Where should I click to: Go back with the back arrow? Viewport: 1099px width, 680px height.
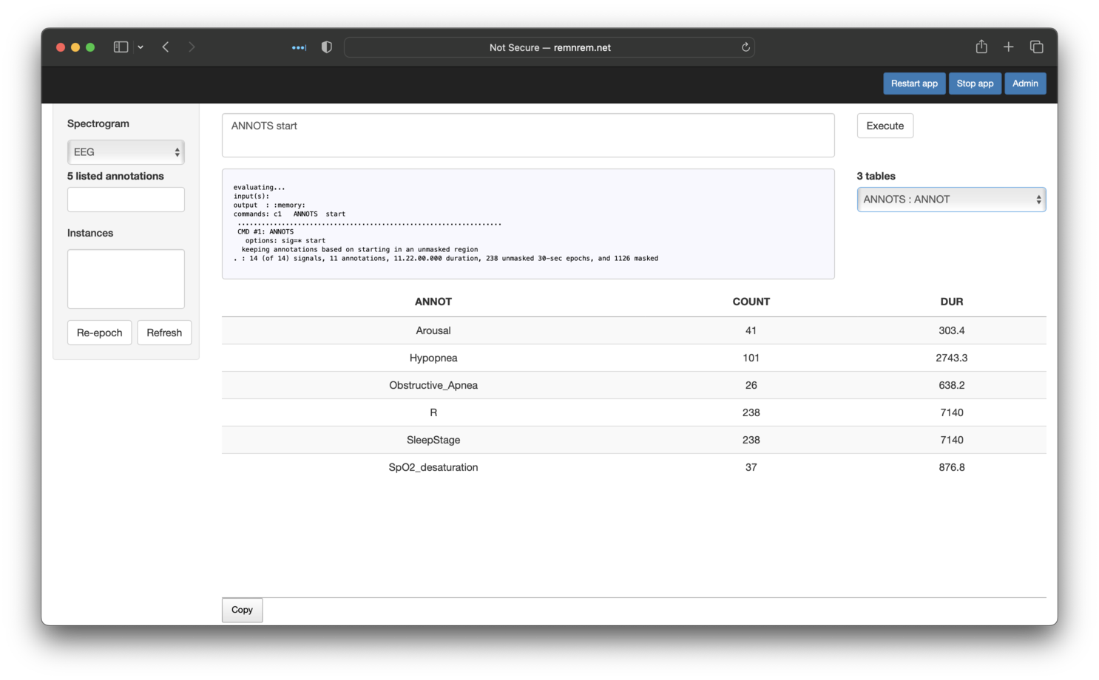(166, 47)
